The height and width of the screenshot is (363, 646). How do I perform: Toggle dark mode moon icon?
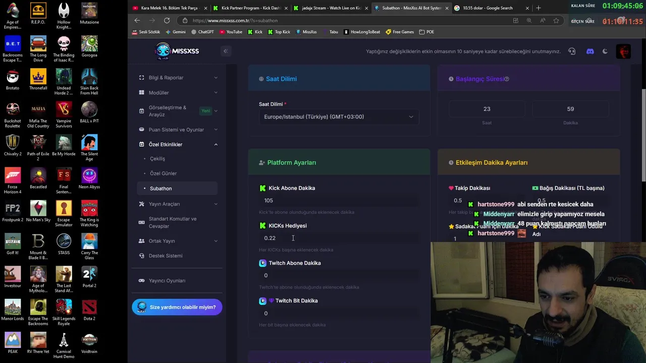click(605, 51)
